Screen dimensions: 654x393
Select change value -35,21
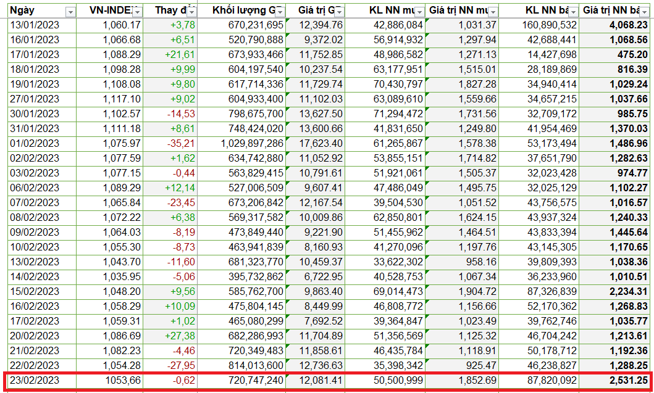[x=170, y=144]
